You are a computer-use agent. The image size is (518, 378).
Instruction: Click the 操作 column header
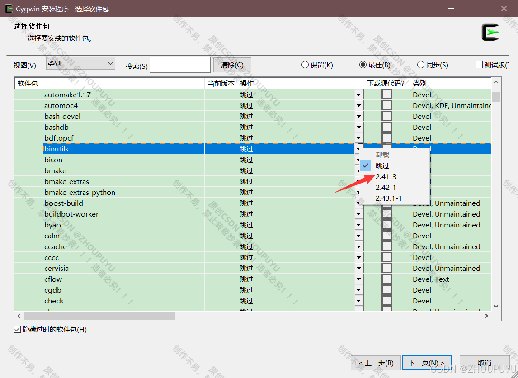click(x=301, y=84)
